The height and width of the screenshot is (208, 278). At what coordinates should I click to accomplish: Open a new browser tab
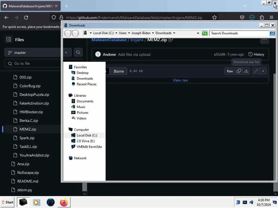pos(67,6)
